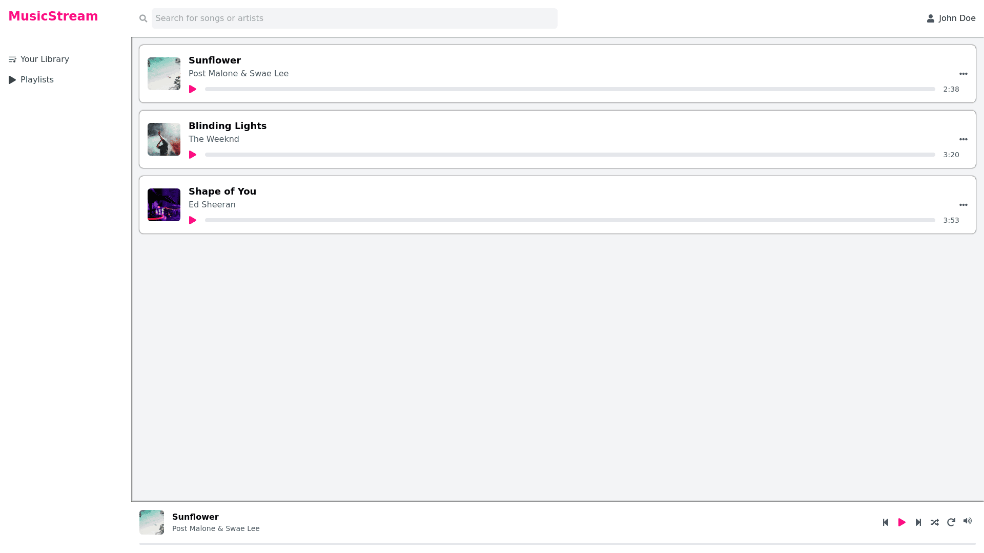Open more options for Sunflower
The width and height of the screenshot is (984, 553).
point(963,74)
